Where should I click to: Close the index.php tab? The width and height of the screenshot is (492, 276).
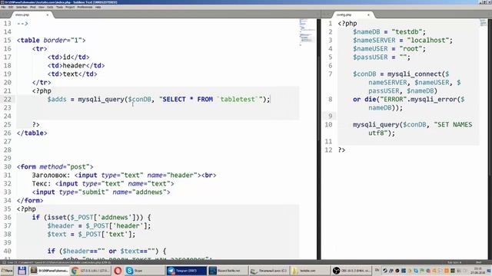[x=48, y=15]
